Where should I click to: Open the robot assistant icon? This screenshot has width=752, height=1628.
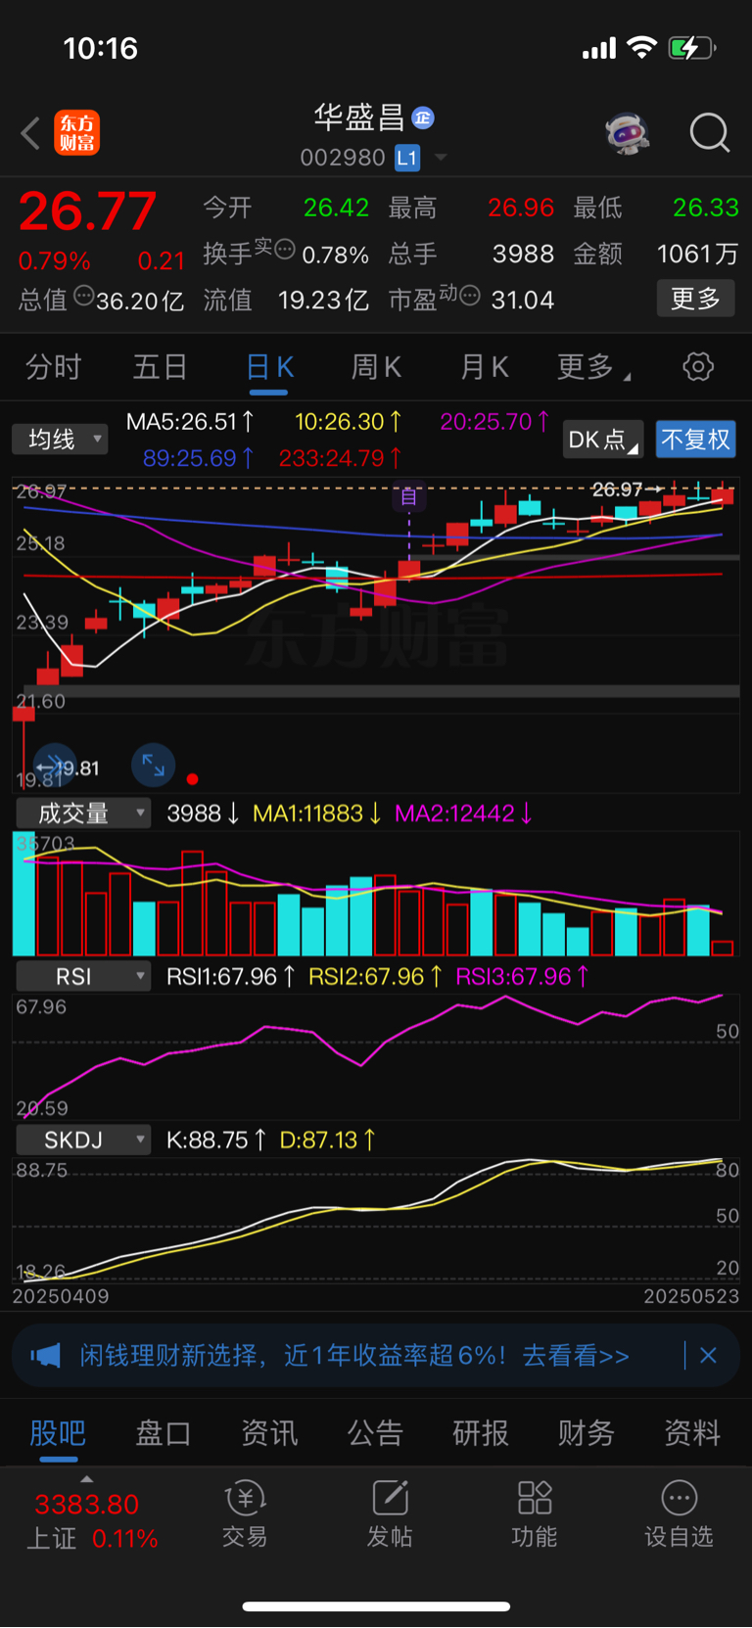click(x=628, y=132)
